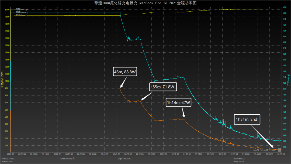The width and height of the screenshot is (291, 164).
Task: Select the min:0.0349V voltage readout
Action: coord(8,162)
